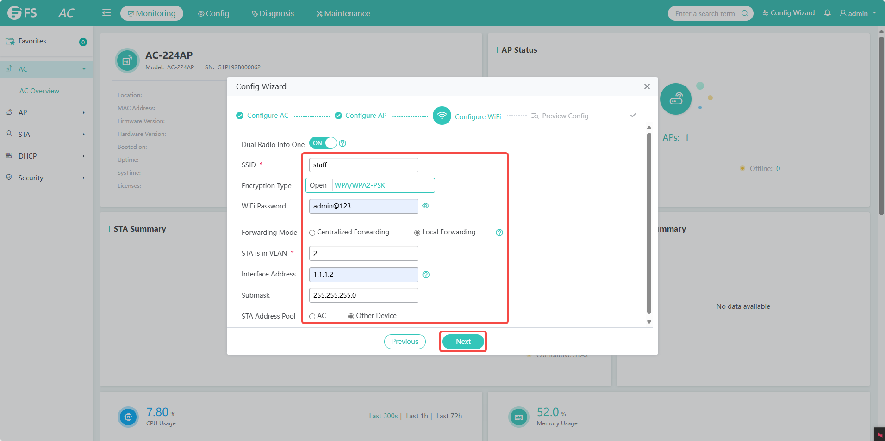Select AC as STA Address Pool

(312, 316)
